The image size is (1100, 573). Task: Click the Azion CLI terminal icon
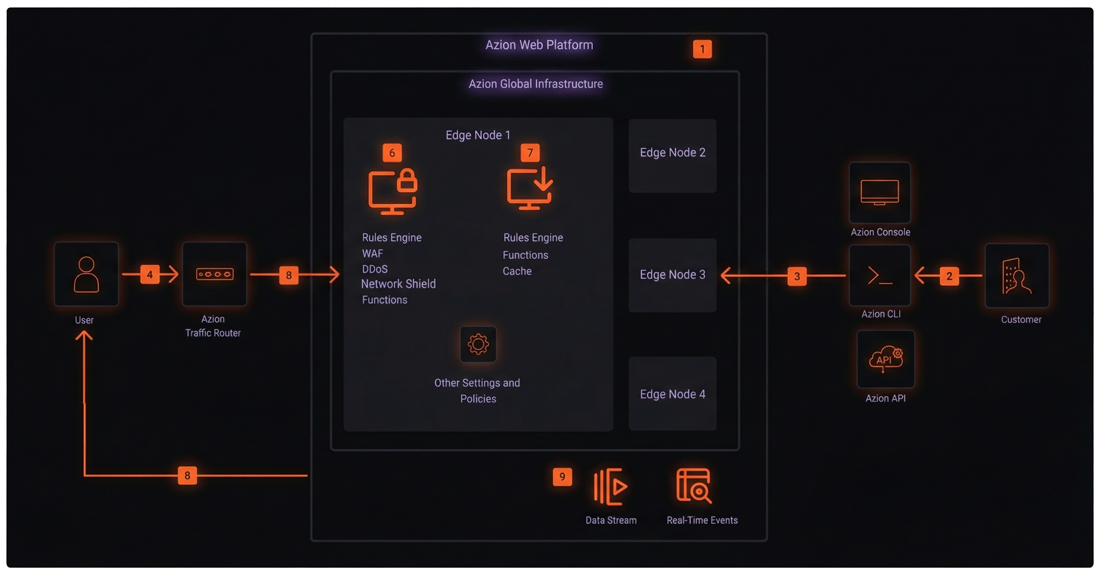[880, 275]
